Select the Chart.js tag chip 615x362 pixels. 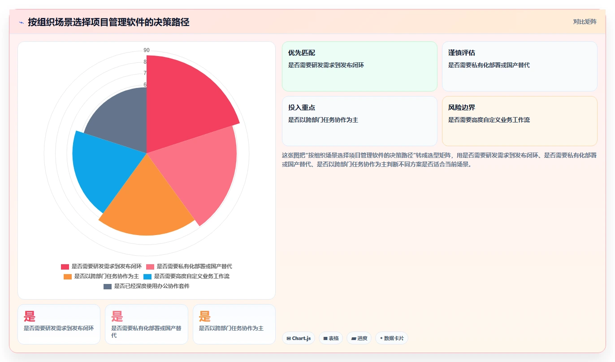299,338
